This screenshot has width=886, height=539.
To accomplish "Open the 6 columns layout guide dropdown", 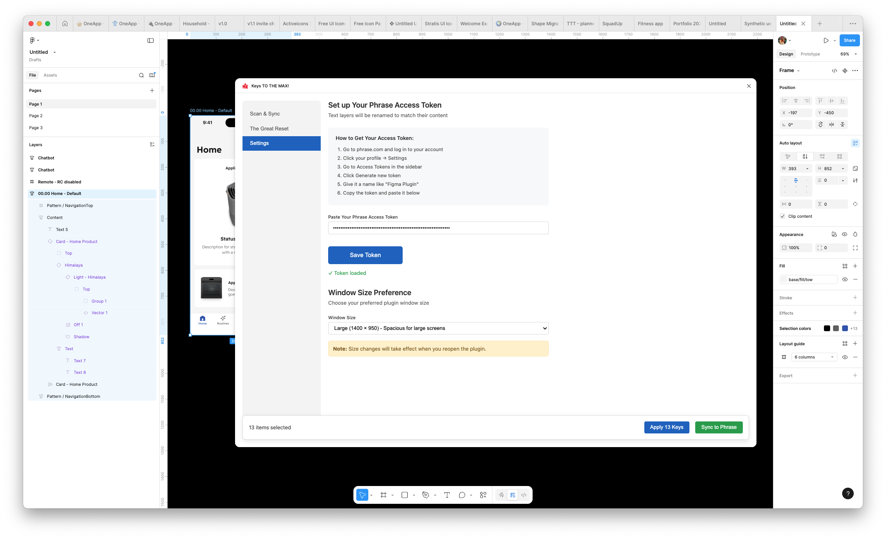I will [x=814, y=357].
